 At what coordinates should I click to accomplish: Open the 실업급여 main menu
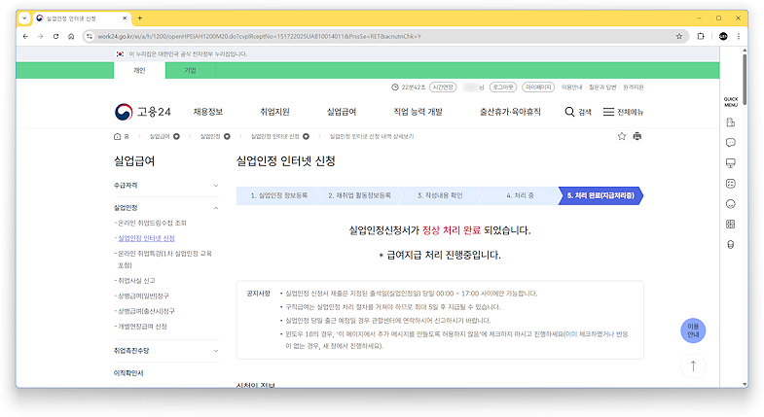coord(342,112)
